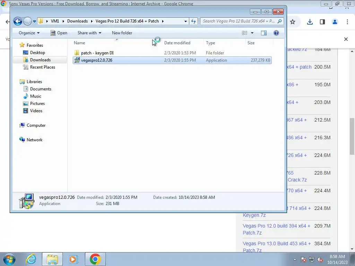Click New folder button
This screenshot has height=266, width=355.
tap(122, 33)
